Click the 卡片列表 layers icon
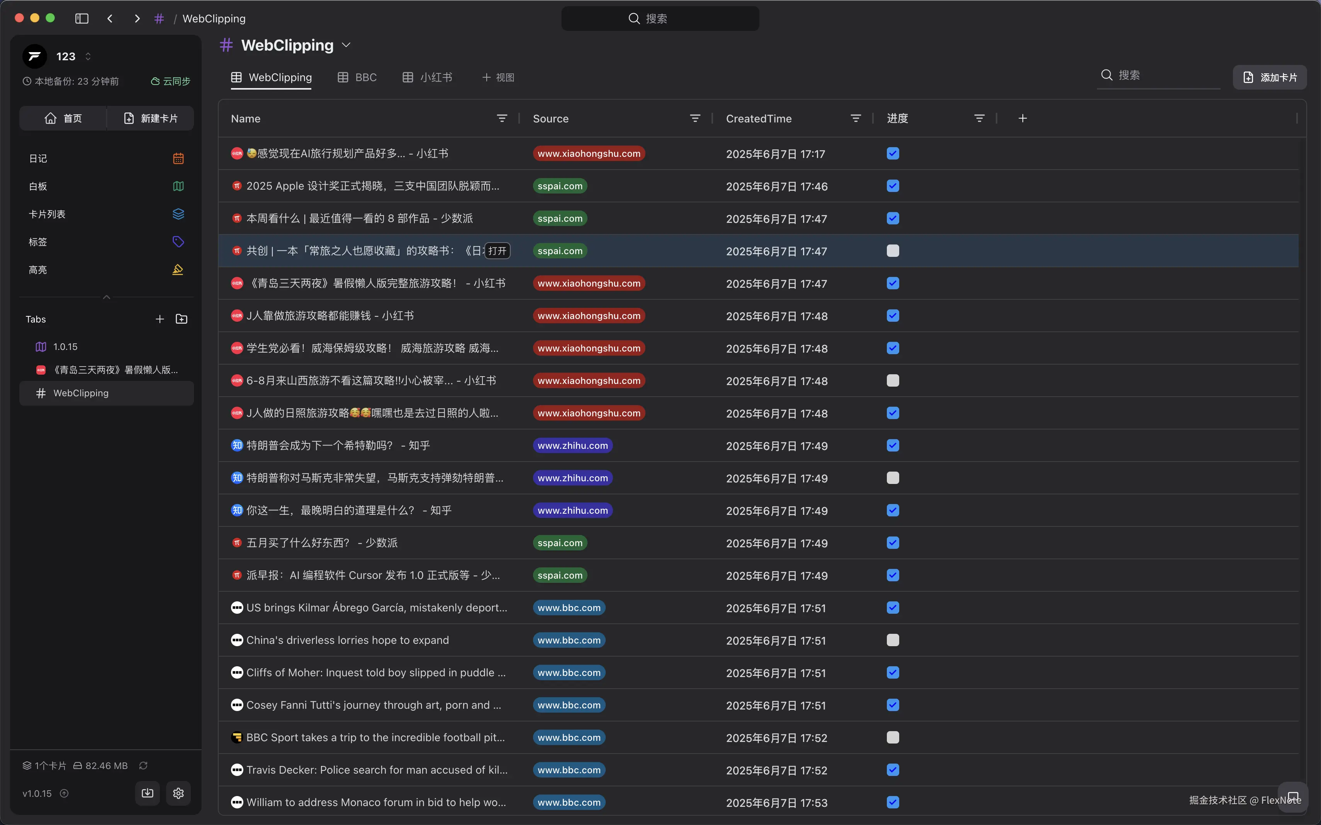Screen dimensions: 1321x825 pos(178,214)
